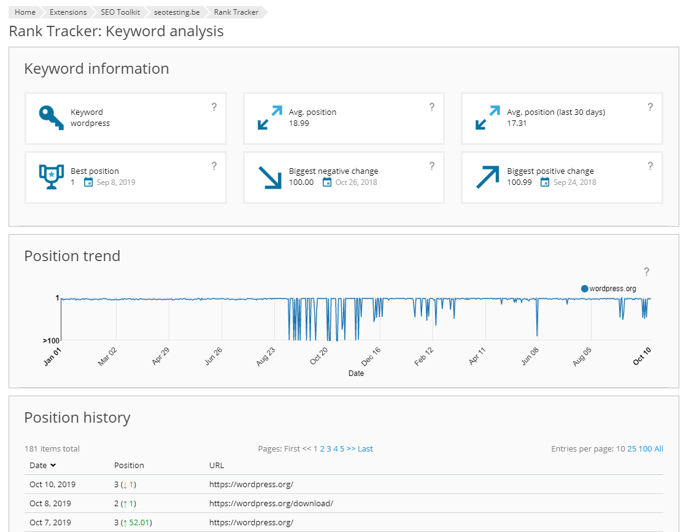Open seotesting.be breadcrumb
The height and width of the screenshot is (532, 686).
177,12
